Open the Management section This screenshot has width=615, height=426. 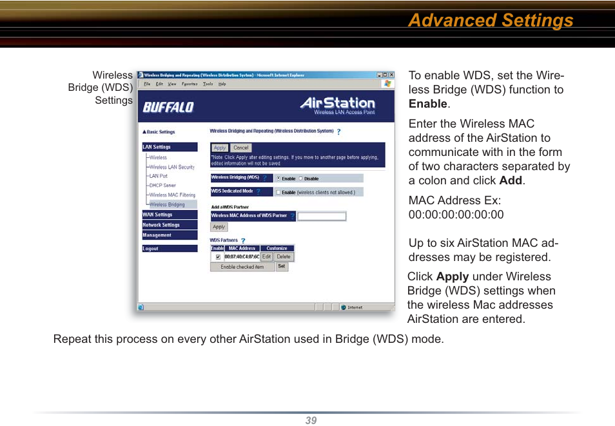coord(170,235)
